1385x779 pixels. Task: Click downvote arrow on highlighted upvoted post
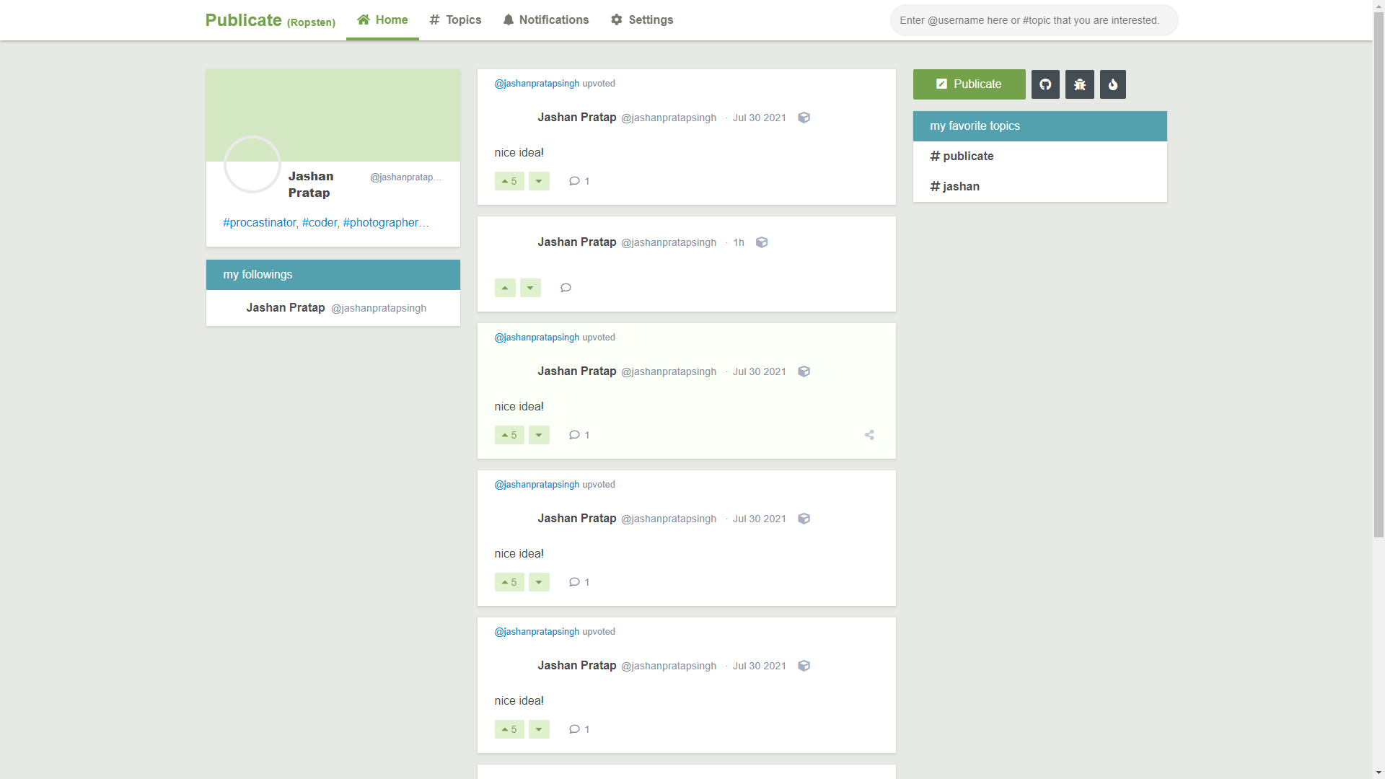(x=539, y=435)
